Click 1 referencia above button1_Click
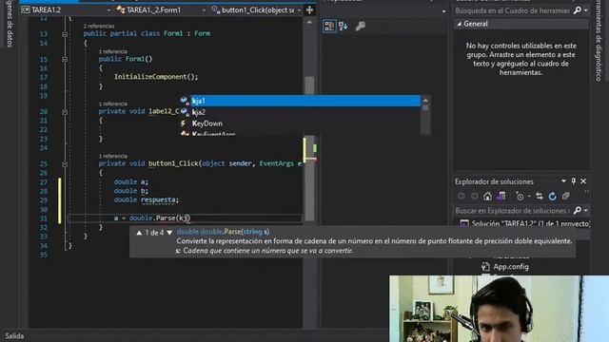 112,156
